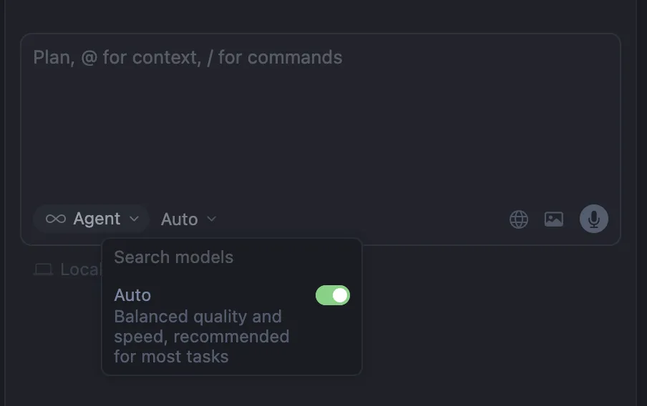Click the green track of the Auto switch
The height and width of the screenshot is (406, 647).
click(323, 295)
